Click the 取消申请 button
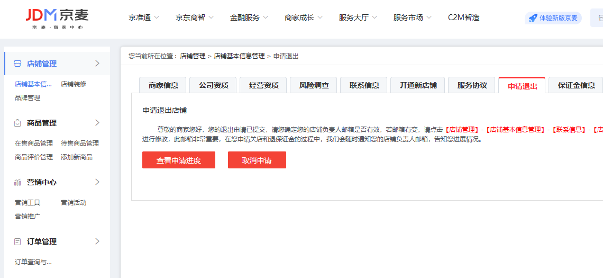603x278 pixels. coord(257,160)
